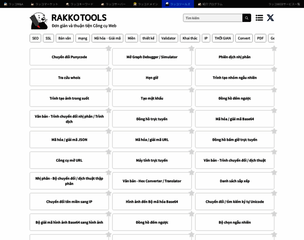Viewport: 304px width, 240px height.
Task: Star the Đồng hồ bấm giờ trực tuyến card
Action: tap(274, 131)
